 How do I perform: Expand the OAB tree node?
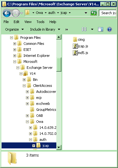[28, 116]
